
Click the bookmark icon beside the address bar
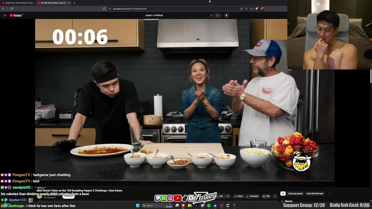(104, 9)
